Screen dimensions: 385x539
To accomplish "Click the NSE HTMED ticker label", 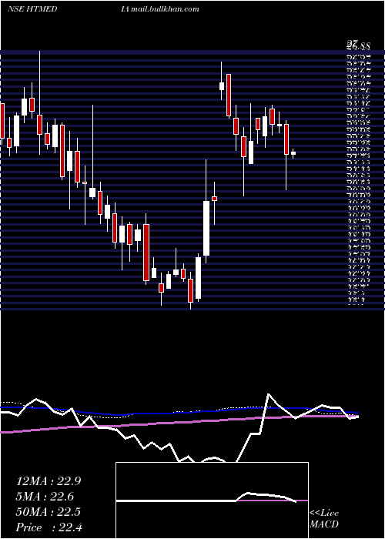I will point(32,9).
